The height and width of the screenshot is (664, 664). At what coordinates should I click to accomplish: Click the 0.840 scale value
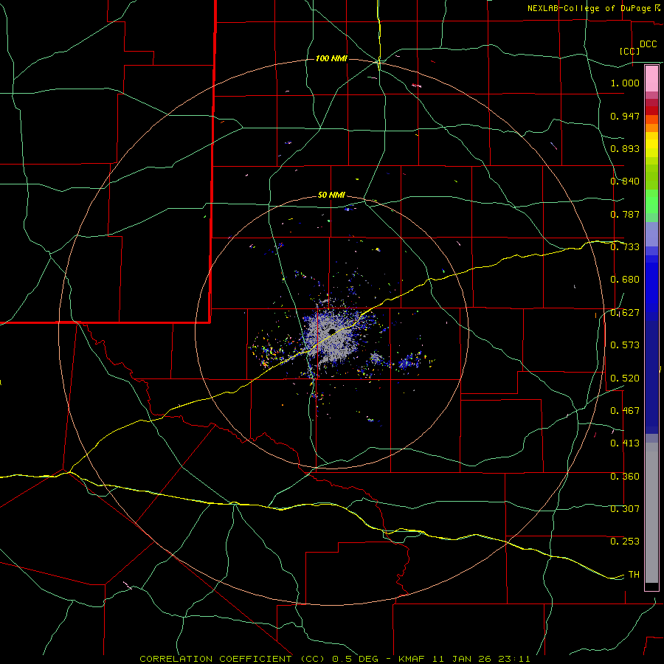click(625, 181)
